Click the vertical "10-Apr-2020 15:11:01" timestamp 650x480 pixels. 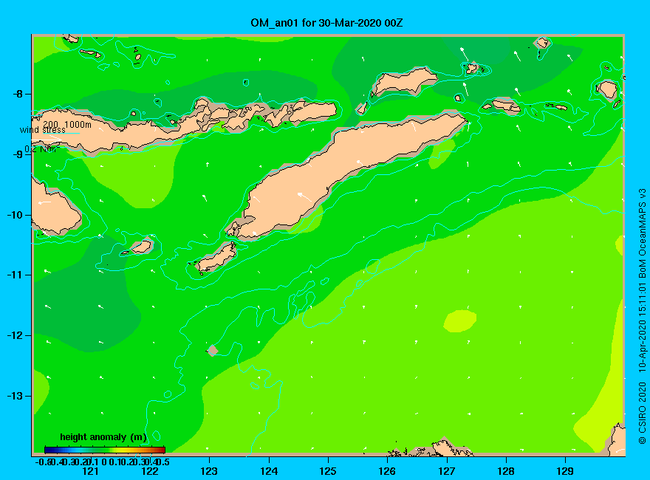642,327
